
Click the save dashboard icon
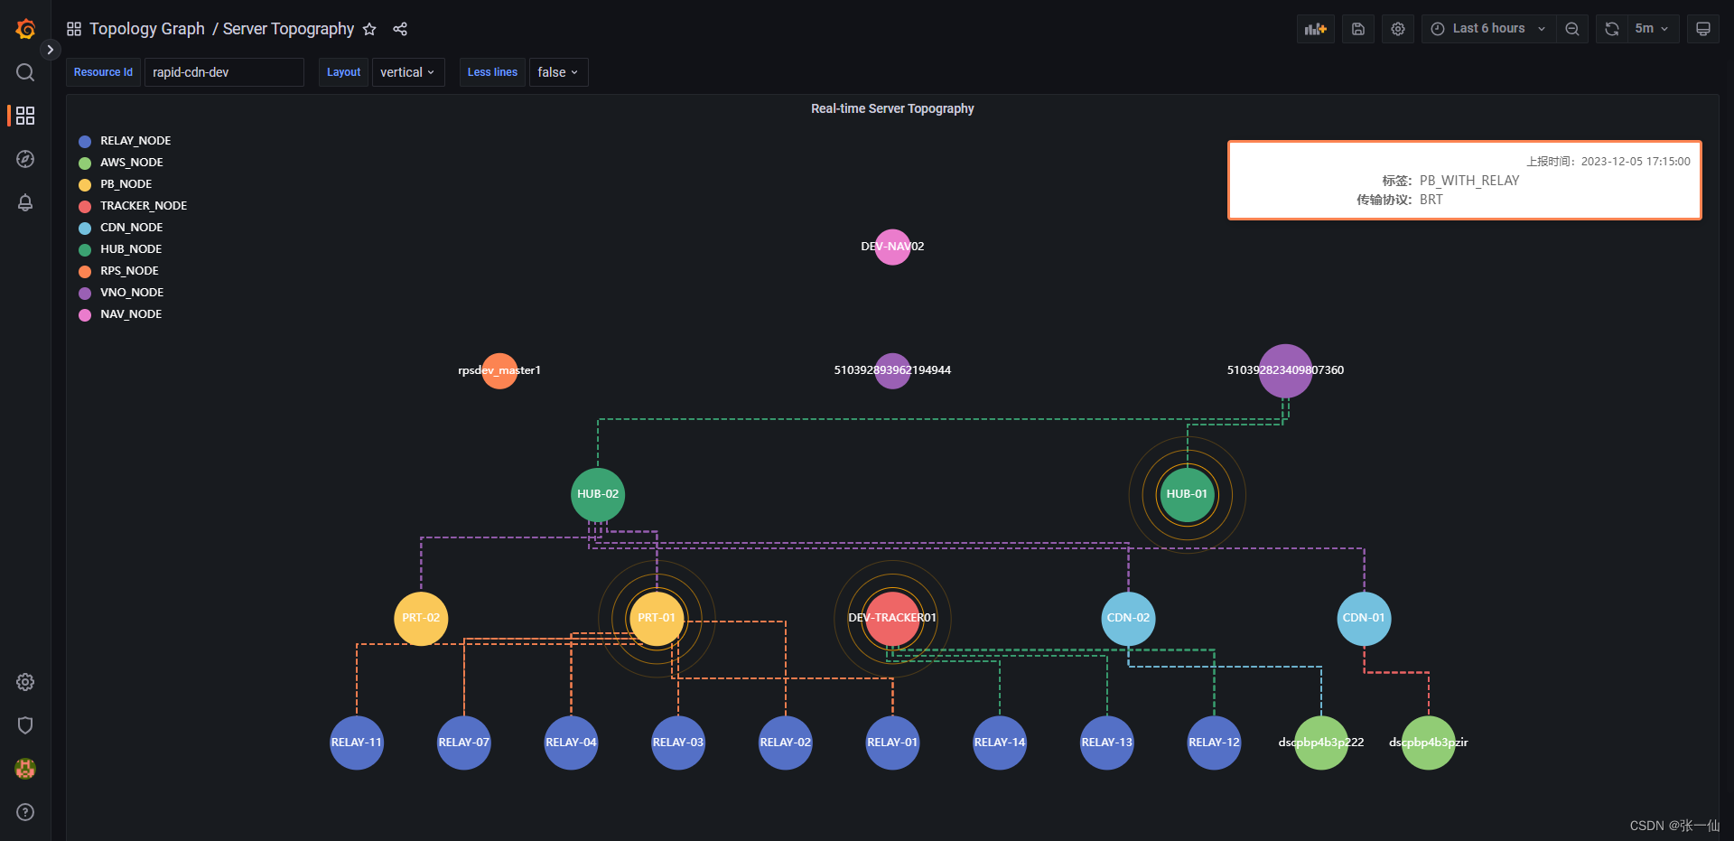point(1357,28)
